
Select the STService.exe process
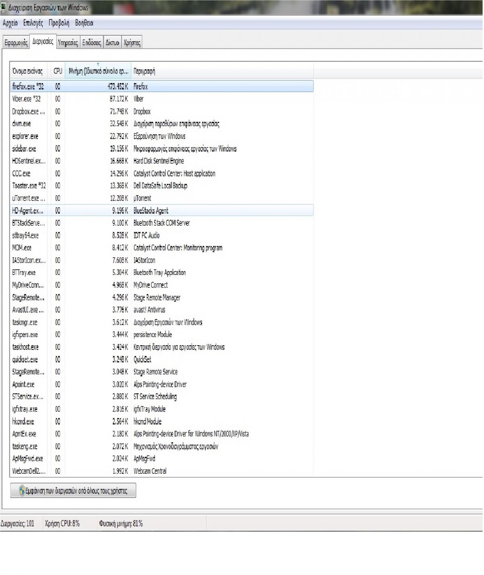click(x=162, y=397)
